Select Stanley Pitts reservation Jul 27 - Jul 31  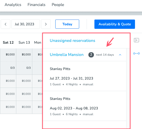pos(84,76)
